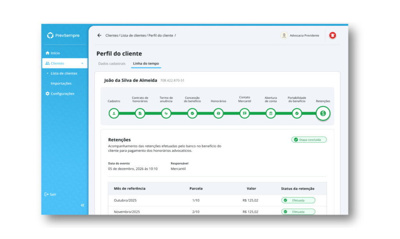Open the Portabilidade do benefício step
This screenshot has width=400, height=239.
pyautogui.click(x=297, y=113)
